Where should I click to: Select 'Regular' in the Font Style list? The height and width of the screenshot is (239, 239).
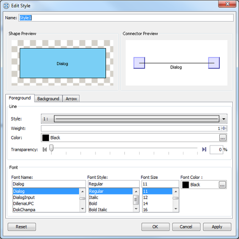point(111,191)
